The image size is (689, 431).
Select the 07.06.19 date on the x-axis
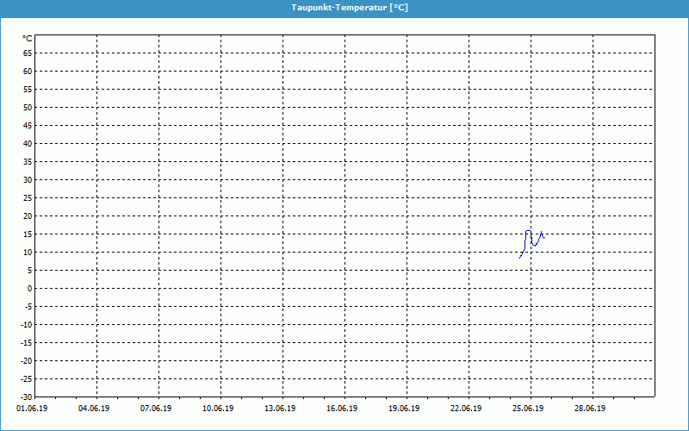click(x=158, y=409)
